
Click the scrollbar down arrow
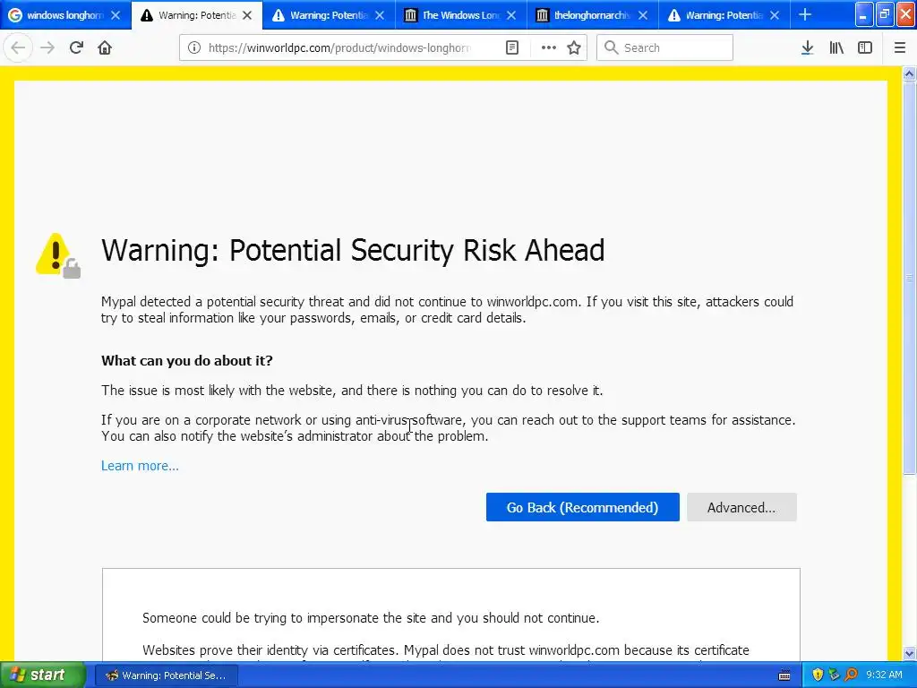(910, 653)
